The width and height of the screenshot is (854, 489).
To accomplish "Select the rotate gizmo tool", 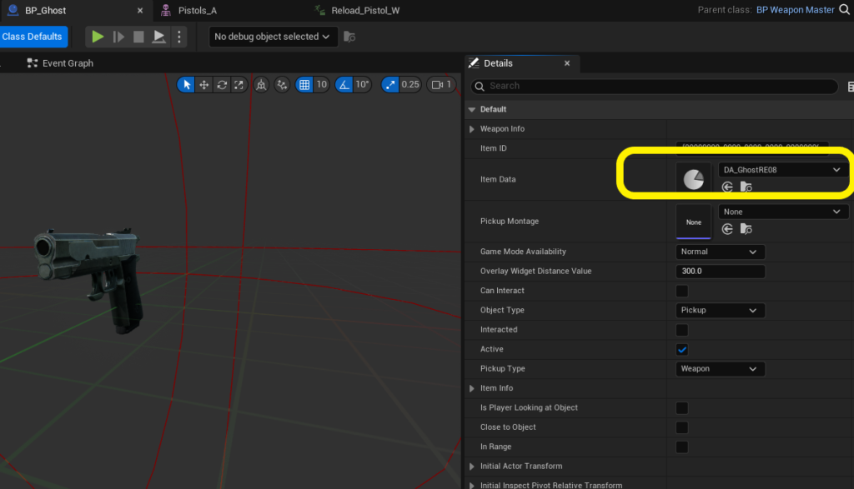I will click(x=222, y=85).
